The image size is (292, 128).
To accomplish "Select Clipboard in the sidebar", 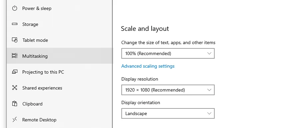I will pyautogui.click(x=59, y=104).
